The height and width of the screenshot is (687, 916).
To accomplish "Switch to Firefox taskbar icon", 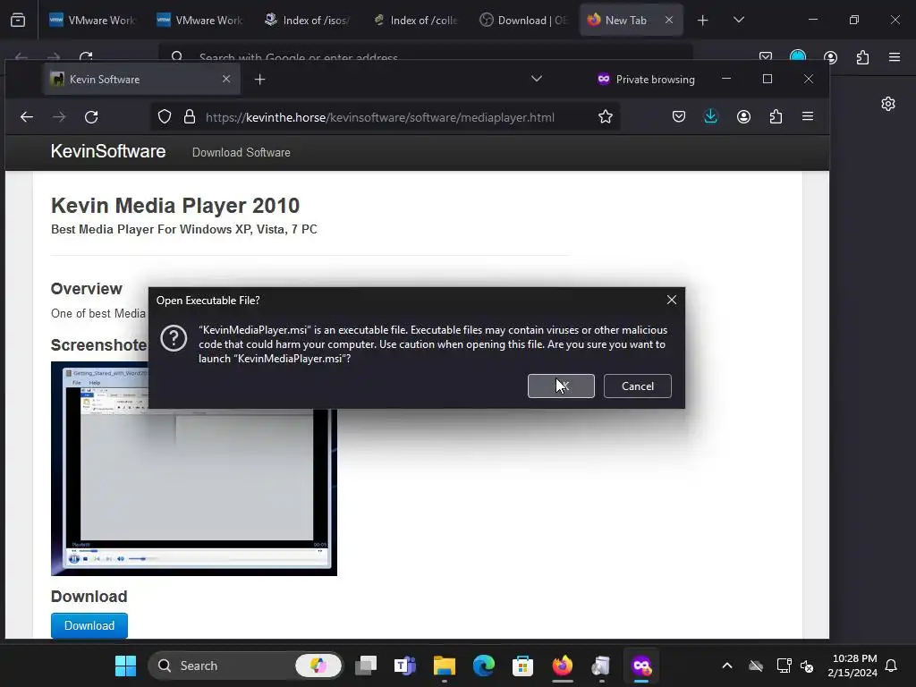I will (562, 666).
